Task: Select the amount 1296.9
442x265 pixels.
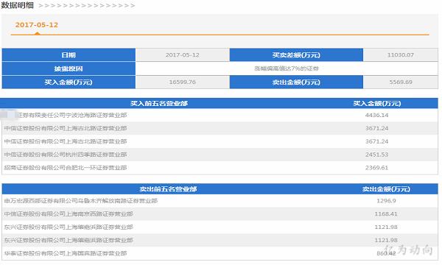Action: 386,201
